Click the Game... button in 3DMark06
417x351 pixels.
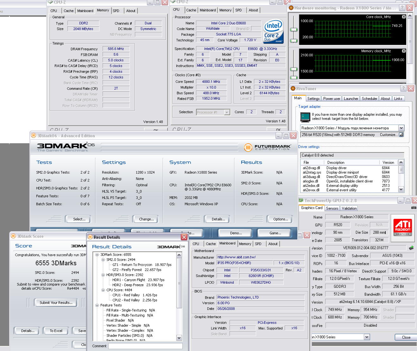275,233
